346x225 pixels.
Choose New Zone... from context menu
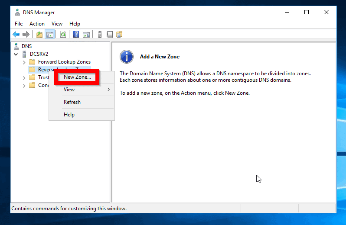pos(77,77)
